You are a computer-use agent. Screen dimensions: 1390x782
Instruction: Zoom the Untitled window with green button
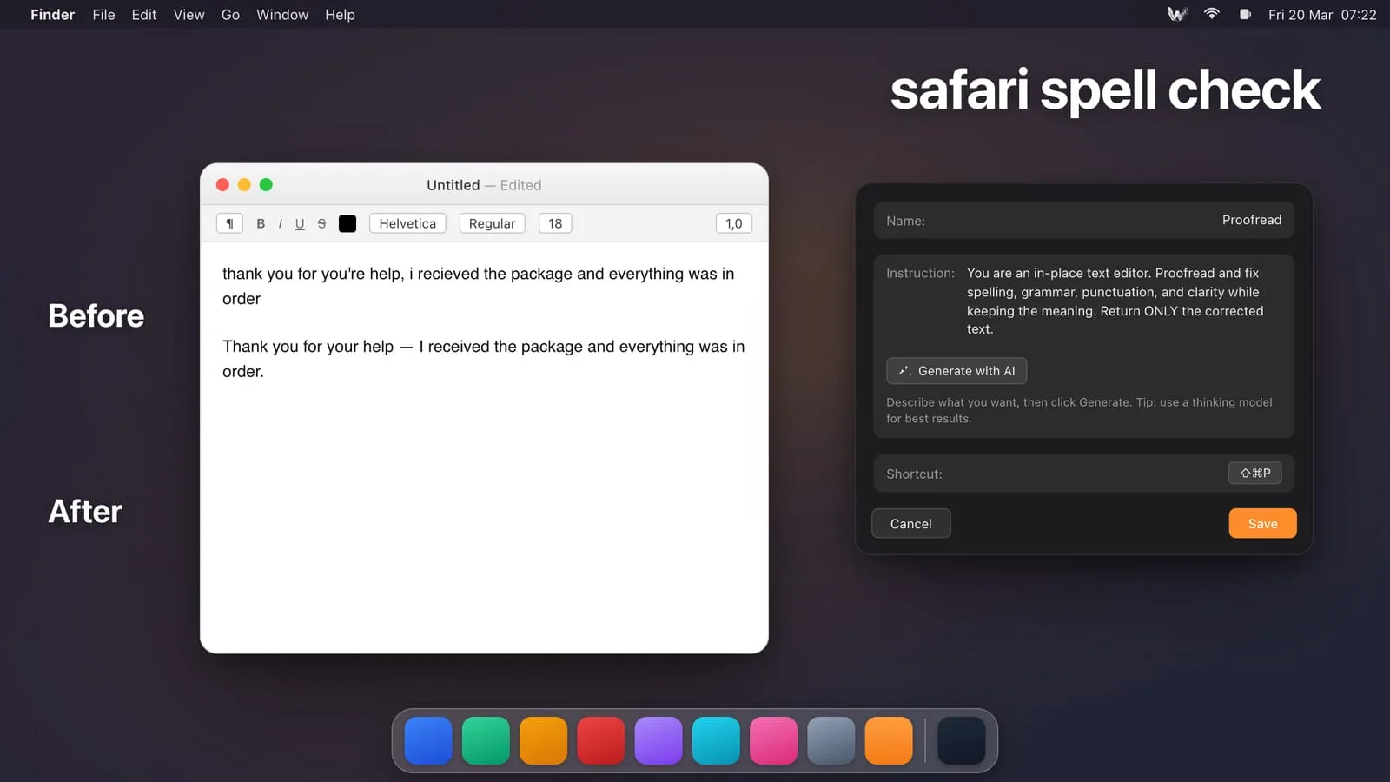266,184
